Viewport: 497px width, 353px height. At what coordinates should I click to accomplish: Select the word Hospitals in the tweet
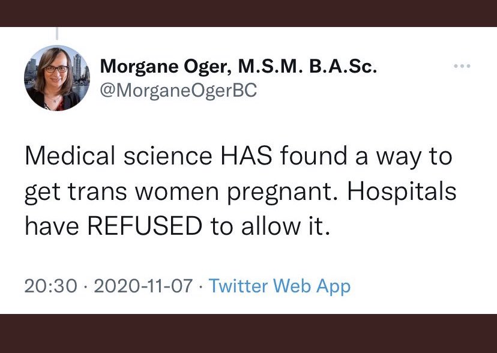coord(402,191)
